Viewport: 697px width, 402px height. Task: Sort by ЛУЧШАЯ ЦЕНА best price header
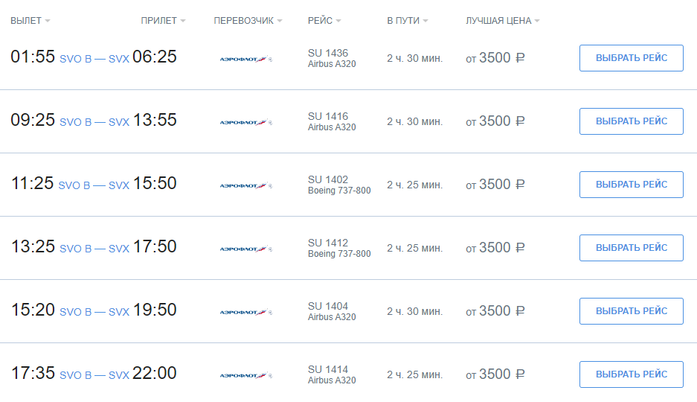tap(502, 21)
